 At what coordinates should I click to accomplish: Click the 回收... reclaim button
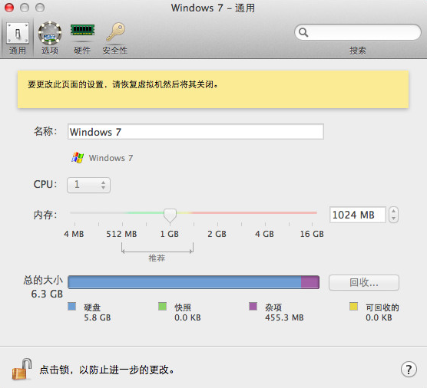tap(364, 282)
